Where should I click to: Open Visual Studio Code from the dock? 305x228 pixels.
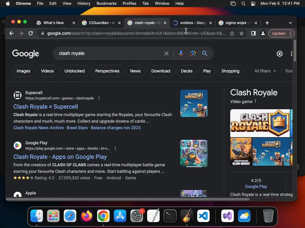coord(203,216)
